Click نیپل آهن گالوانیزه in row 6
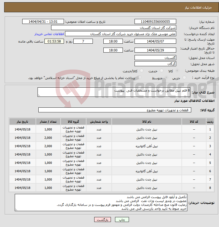The image size is (219, 227). 147,171
